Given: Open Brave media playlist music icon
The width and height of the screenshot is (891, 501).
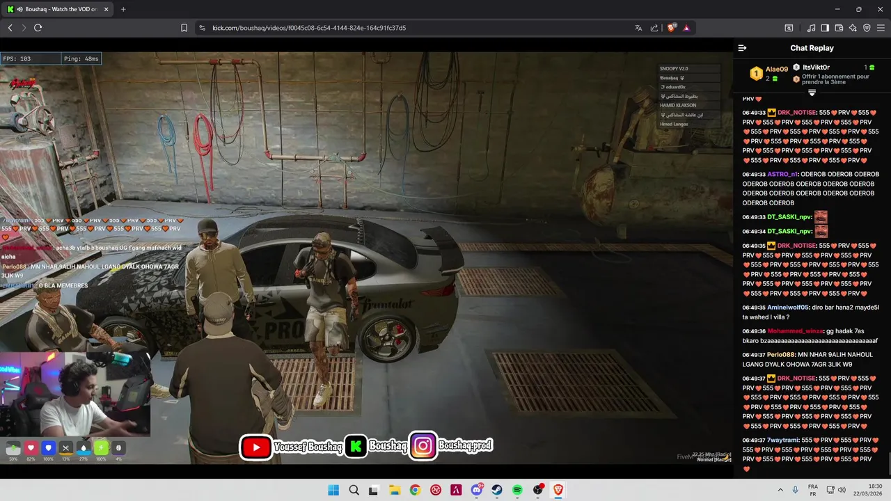Looking at the screenshot, I should click(x=811, y=28).
